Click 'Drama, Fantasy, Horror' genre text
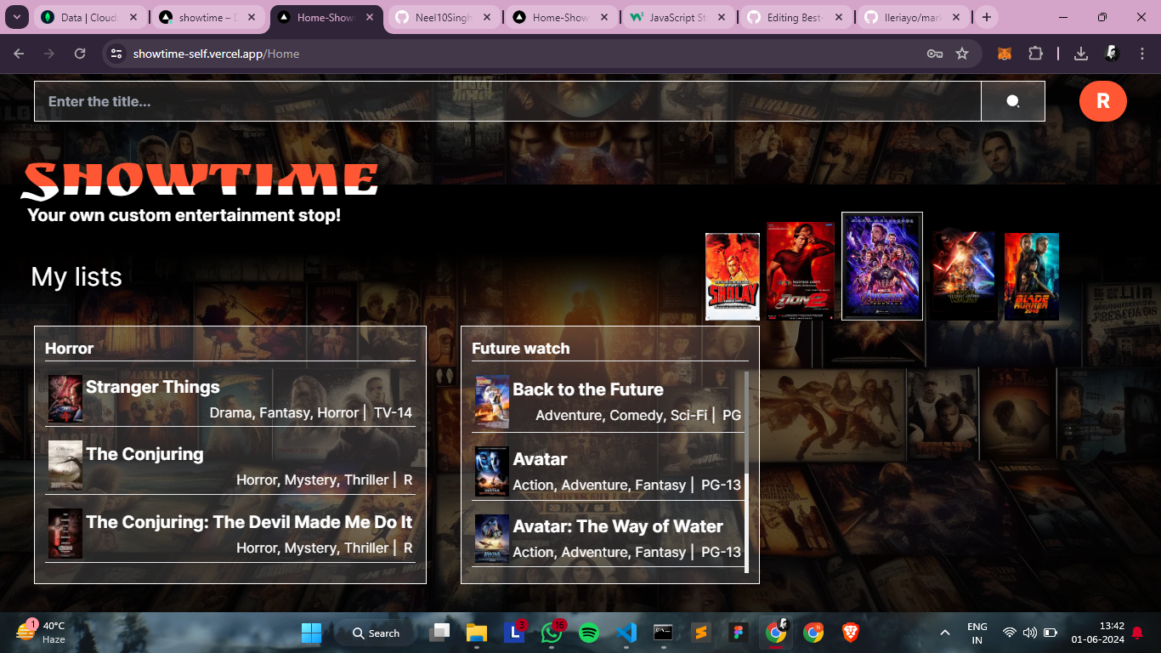This screenshot has width=1161, height=653. (284, 412)
